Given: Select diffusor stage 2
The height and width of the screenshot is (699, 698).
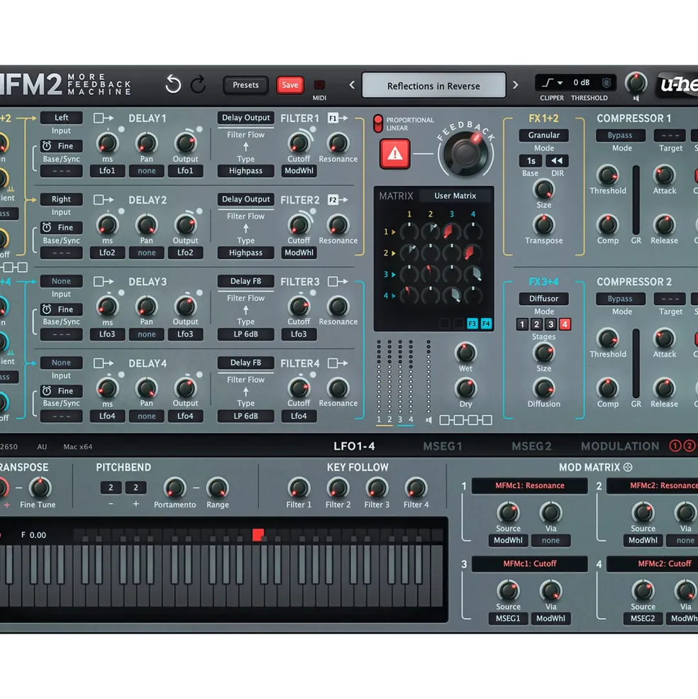Looking at the screenshot, I should tap(536, 324).
